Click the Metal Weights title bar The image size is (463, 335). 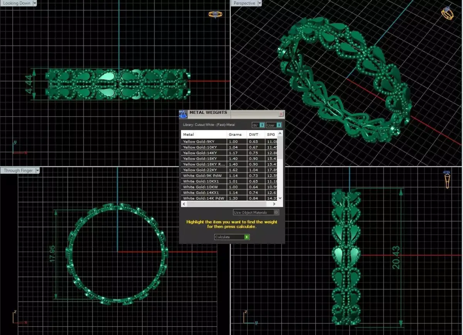pos(231,114)
